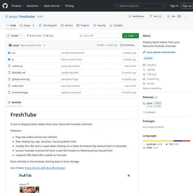Switch to the Issues tab
This screenshot has width=193, height=193.
[x=27, y=25]
